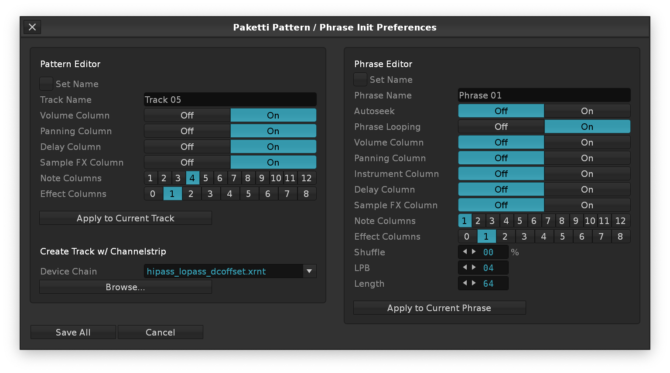Turn Phrase Looping Off

[501, 126]
